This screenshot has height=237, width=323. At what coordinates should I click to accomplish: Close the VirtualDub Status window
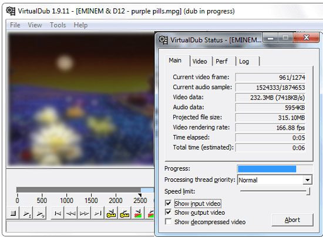tap(306, 38)
